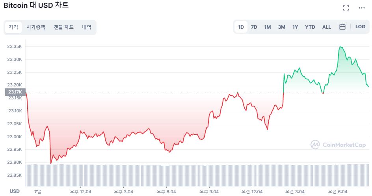Open the 시가총액 tab
The height and width of the screenshot is (196, 372).
coord(36,27)
